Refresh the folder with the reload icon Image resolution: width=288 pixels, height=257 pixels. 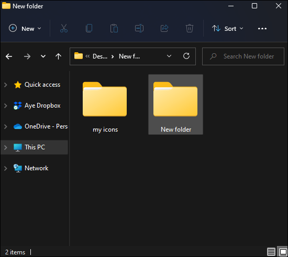(x=186, y=56)
